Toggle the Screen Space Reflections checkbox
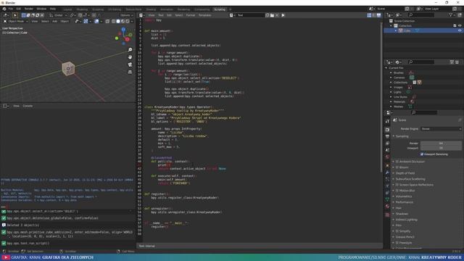The width and height of the screenshot is (464, 261). pos(397,185)
